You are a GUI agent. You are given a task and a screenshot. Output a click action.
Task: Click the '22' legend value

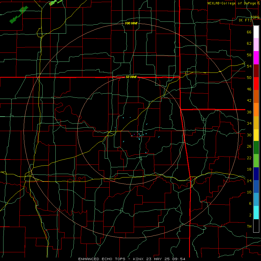point(249,158)
